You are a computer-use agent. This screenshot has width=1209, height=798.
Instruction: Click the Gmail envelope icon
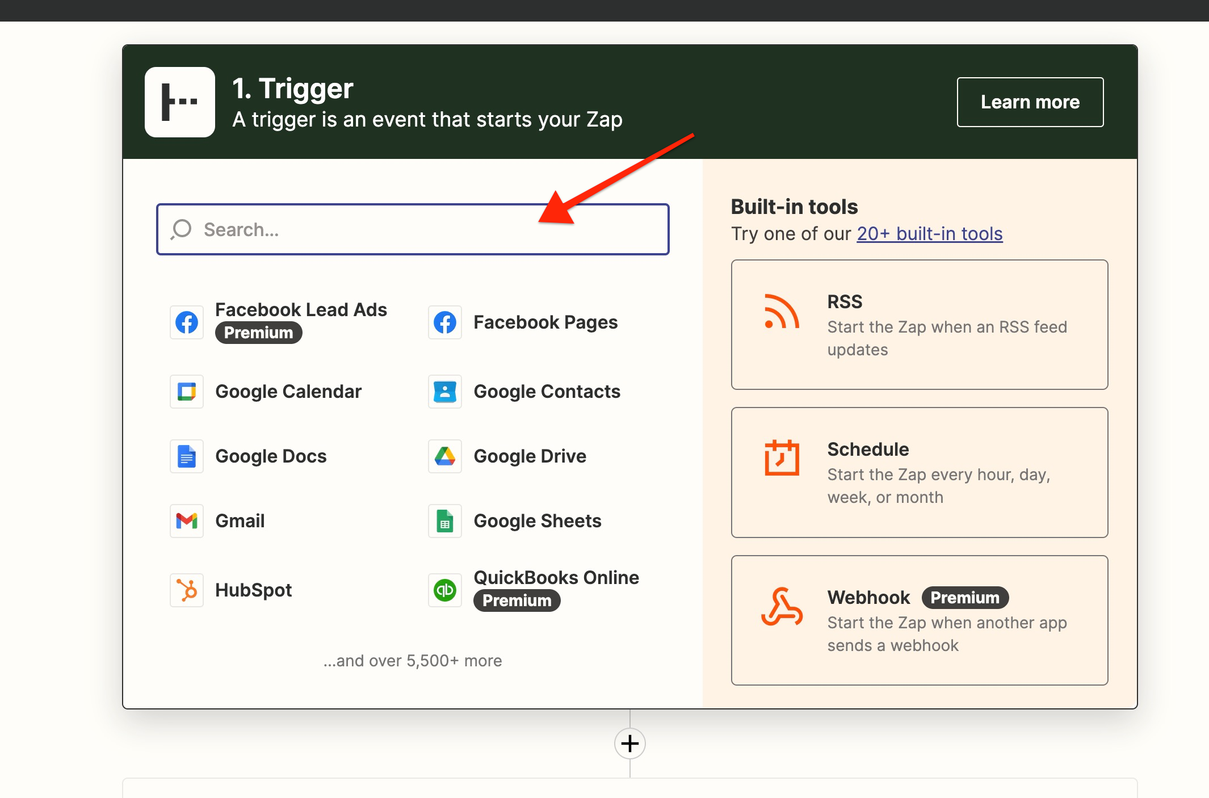point(187,521)
